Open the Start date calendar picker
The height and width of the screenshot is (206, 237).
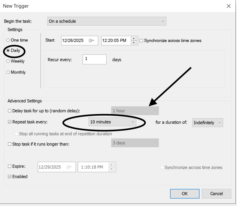pos(92,41)
